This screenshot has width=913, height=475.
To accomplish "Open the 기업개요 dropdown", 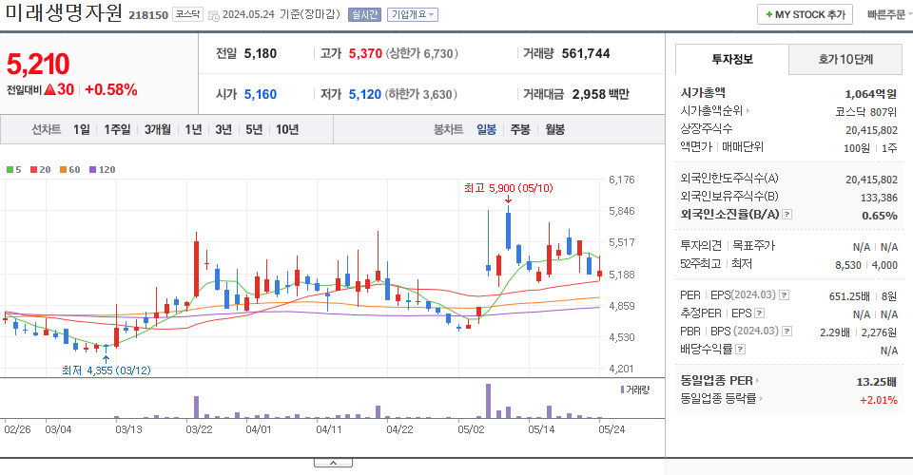I will click(412, 14).
